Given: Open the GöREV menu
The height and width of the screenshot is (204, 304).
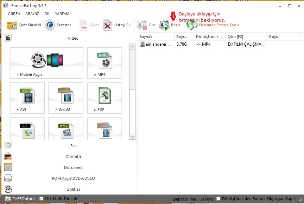Looking at the screenshot, I should [x=14, y=14].
